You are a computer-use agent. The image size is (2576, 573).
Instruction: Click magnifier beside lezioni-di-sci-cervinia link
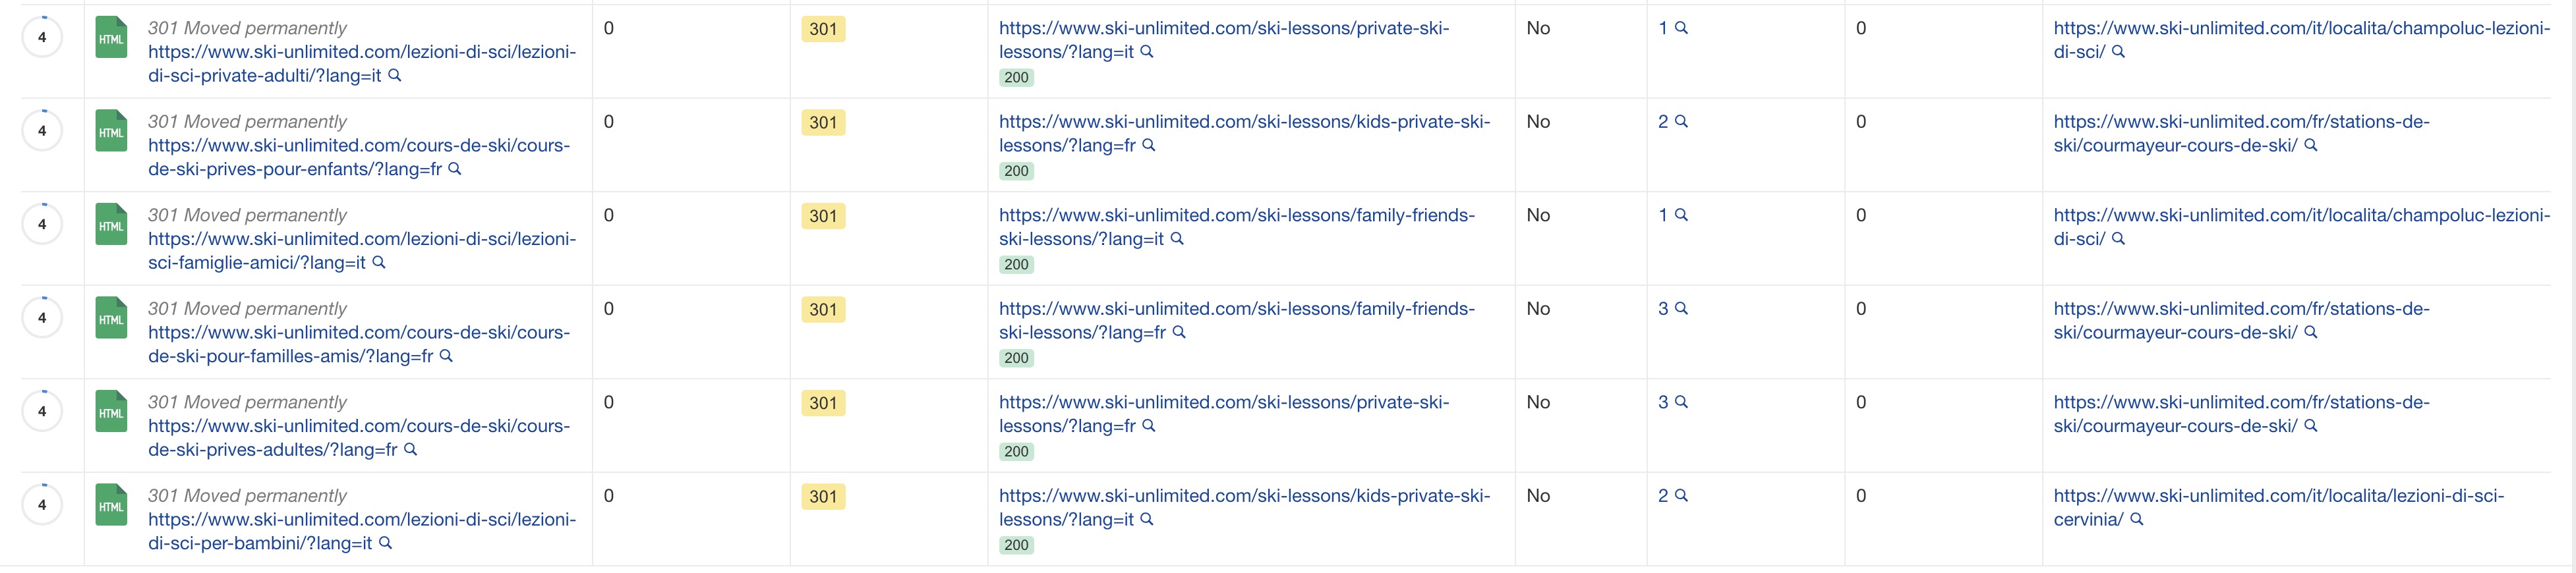click(x=2137, y=519)
